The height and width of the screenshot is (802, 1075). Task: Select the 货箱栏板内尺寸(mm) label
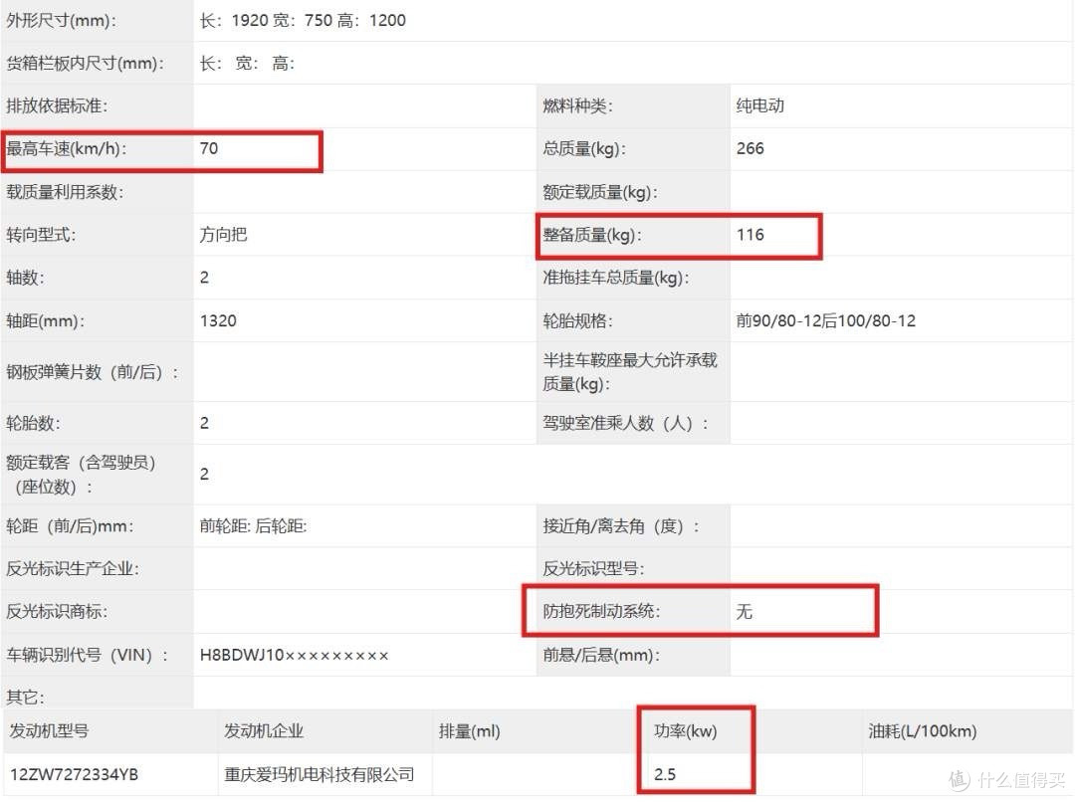[x=85, y=63]
